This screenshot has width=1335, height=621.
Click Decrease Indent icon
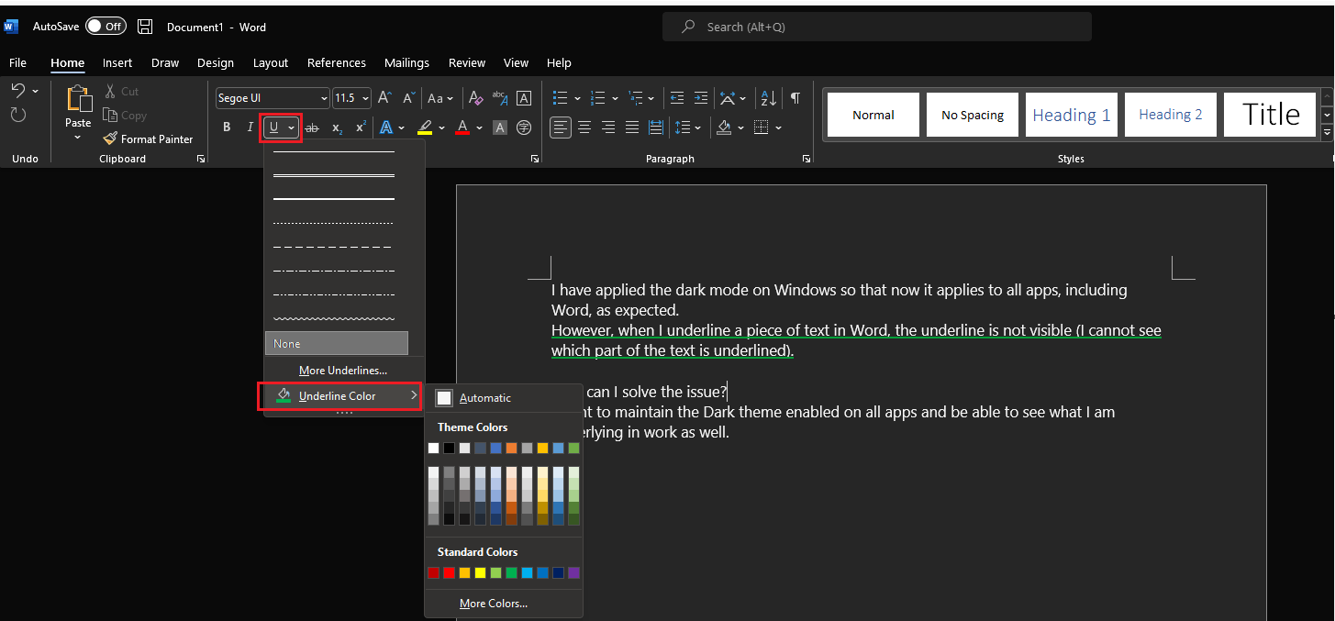[677, 98]
